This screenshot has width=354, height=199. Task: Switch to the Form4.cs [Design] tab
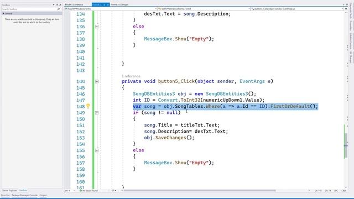click(119, 4)
